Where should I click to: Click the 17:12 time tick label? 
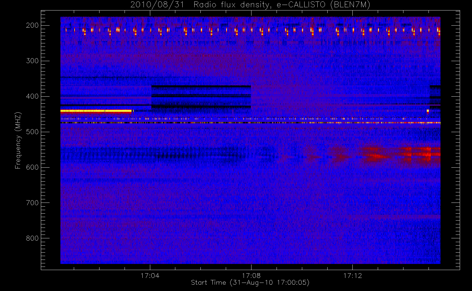tap(352, 276)
